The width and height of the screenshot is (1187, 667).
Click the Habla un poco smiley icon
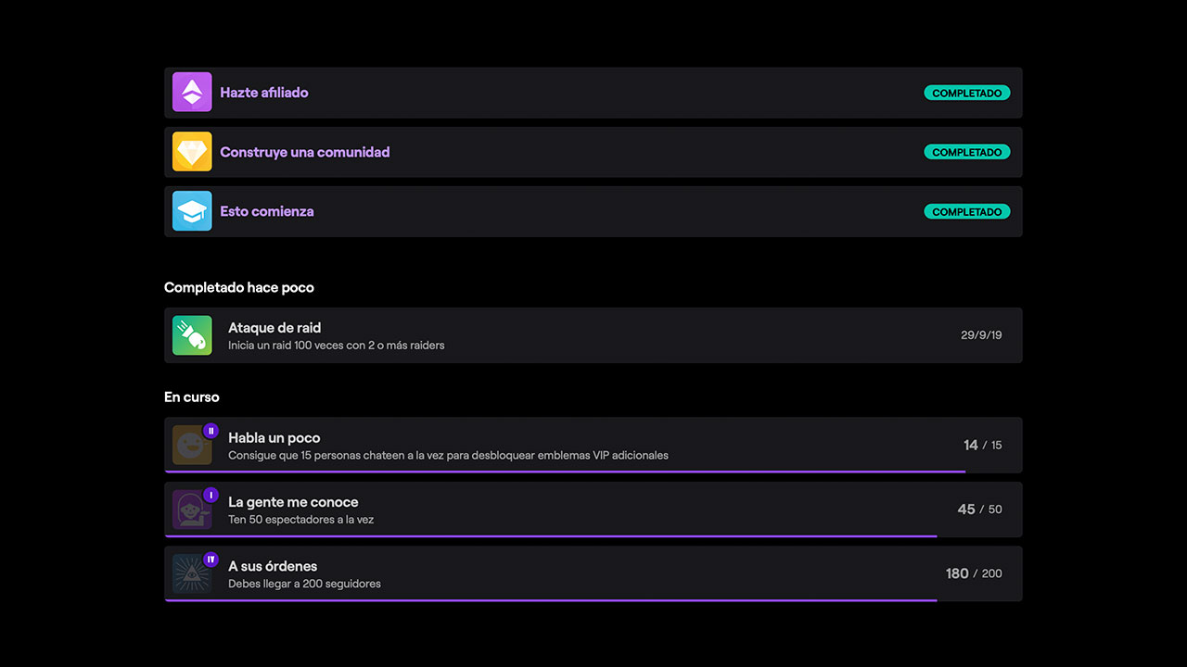coord(190,447)
